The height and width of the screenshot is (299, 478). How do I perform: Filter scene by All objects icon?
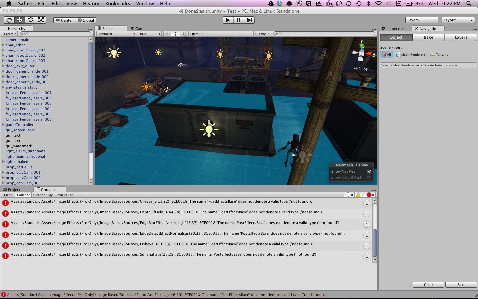386,54
